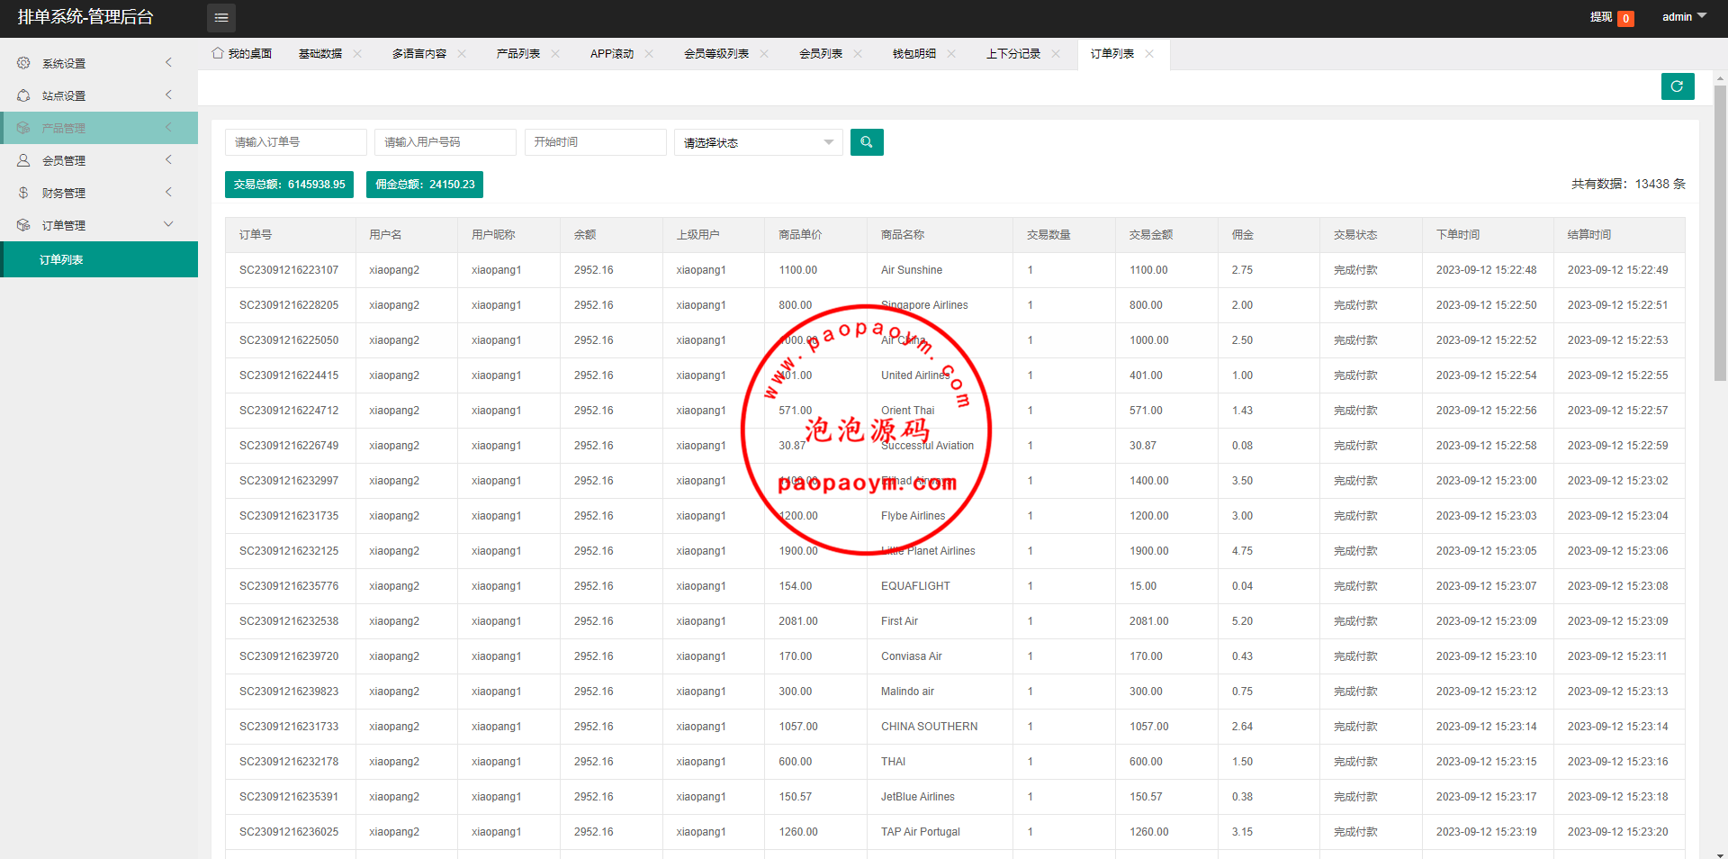Viewport: 1728px width, 859px height.
Task: Close the 钱包明细 tab
Action: coord(951,54)
